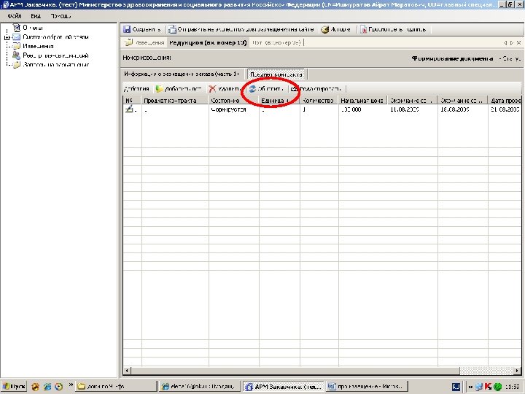The height and width of the screenshot is (394, 525).
Task: Show hidden quick launch items with » chevron
Action: 71,385
